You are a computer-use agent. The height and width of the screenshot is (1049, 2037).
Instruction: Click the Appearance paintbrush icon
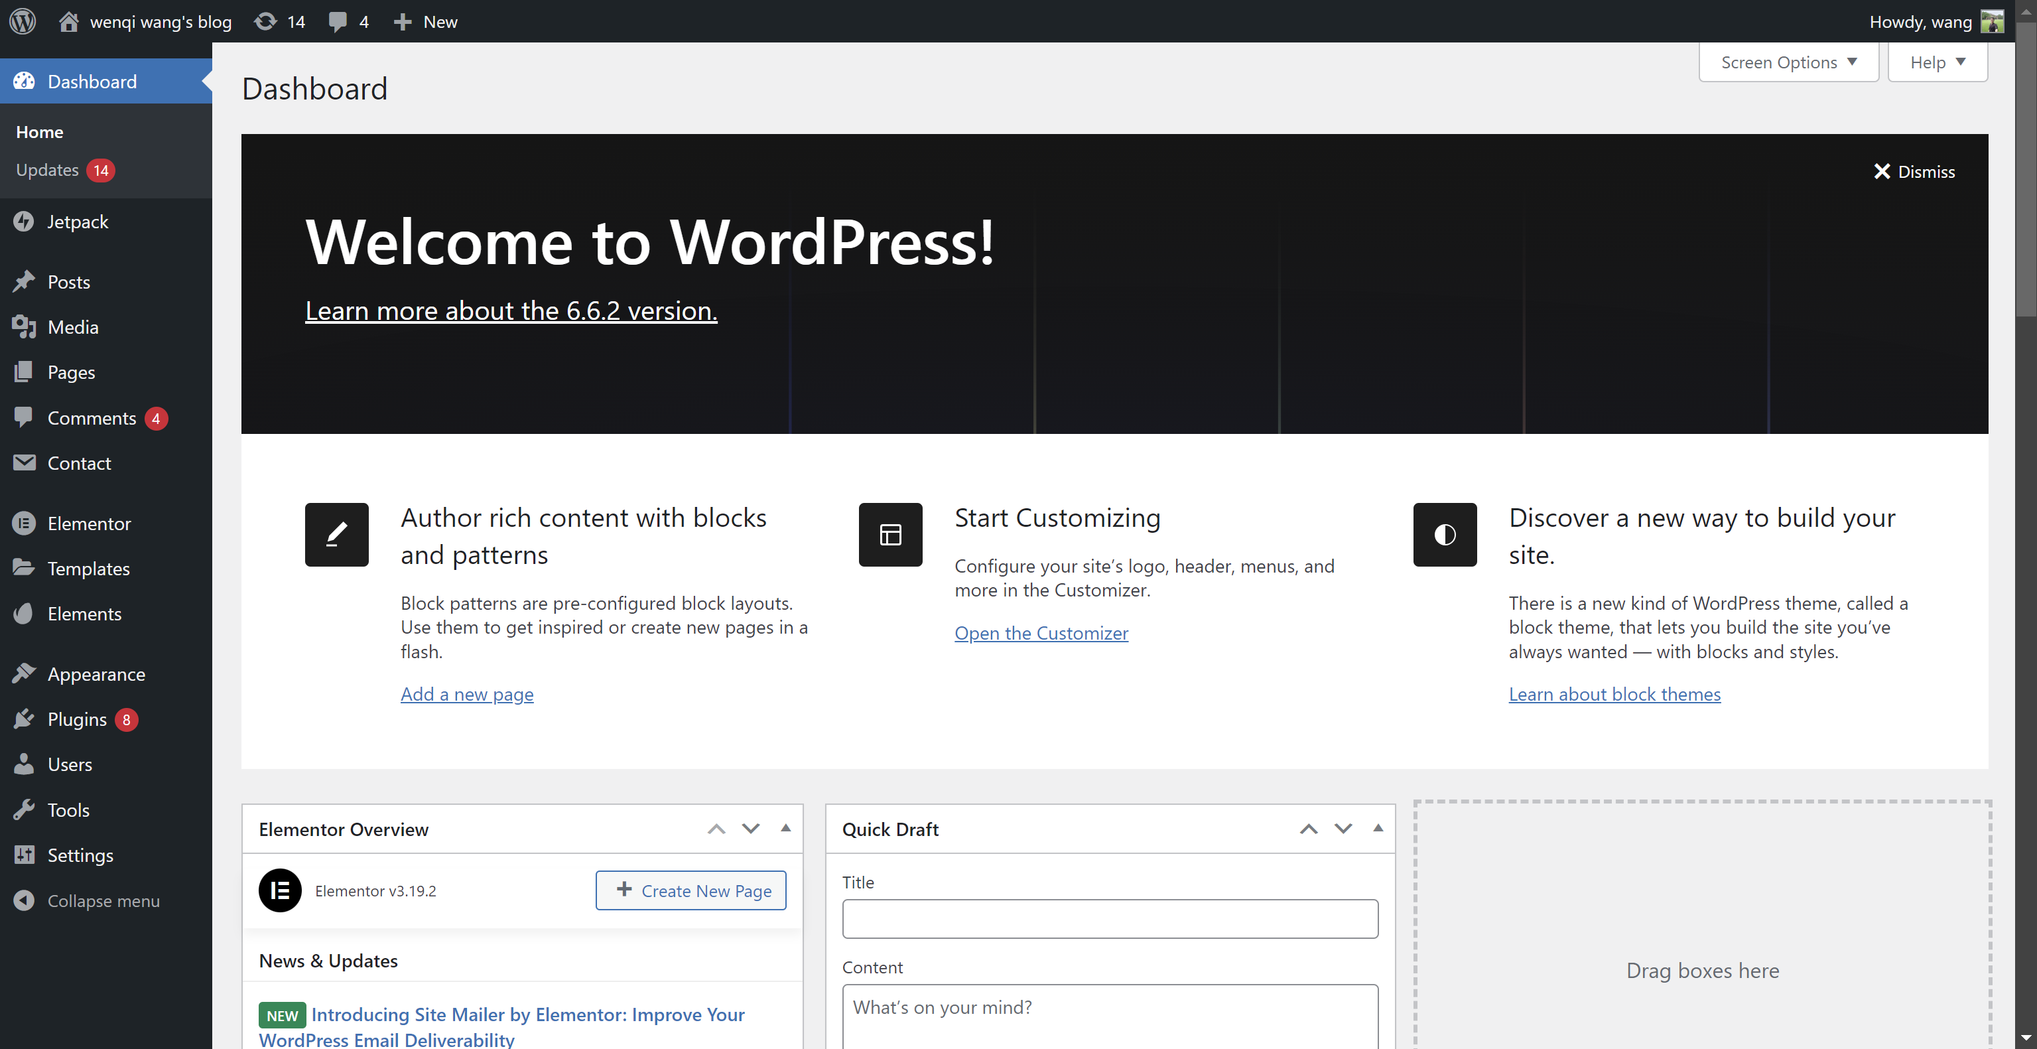tap(24, 673)
